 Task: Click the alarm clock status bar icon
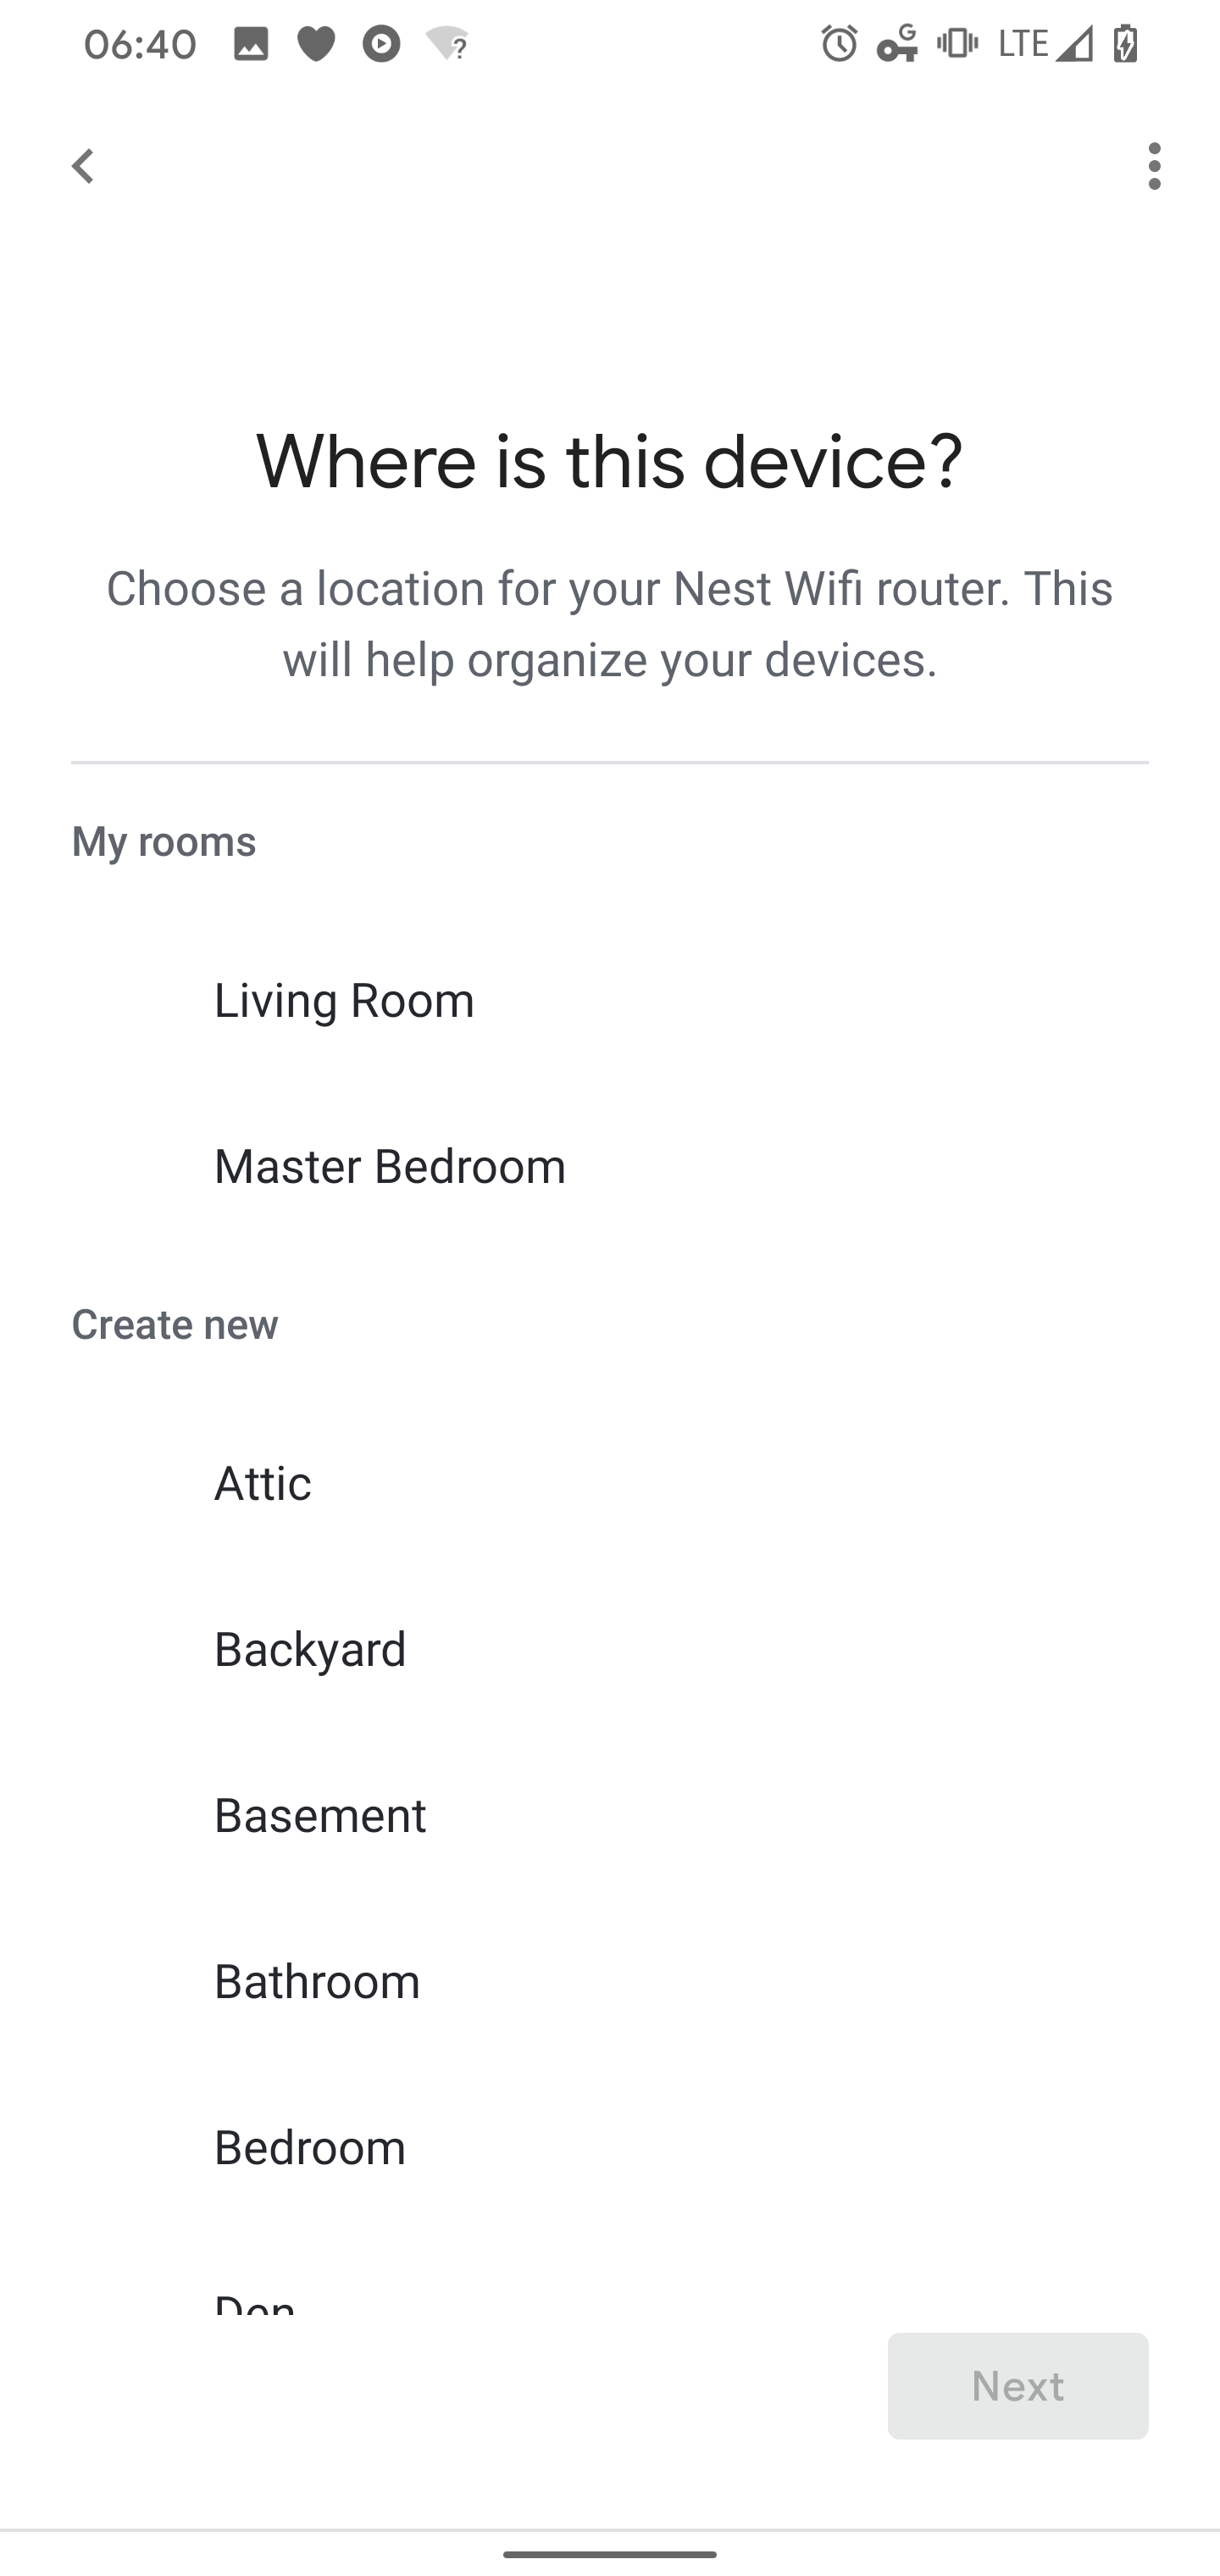(838, 44)
